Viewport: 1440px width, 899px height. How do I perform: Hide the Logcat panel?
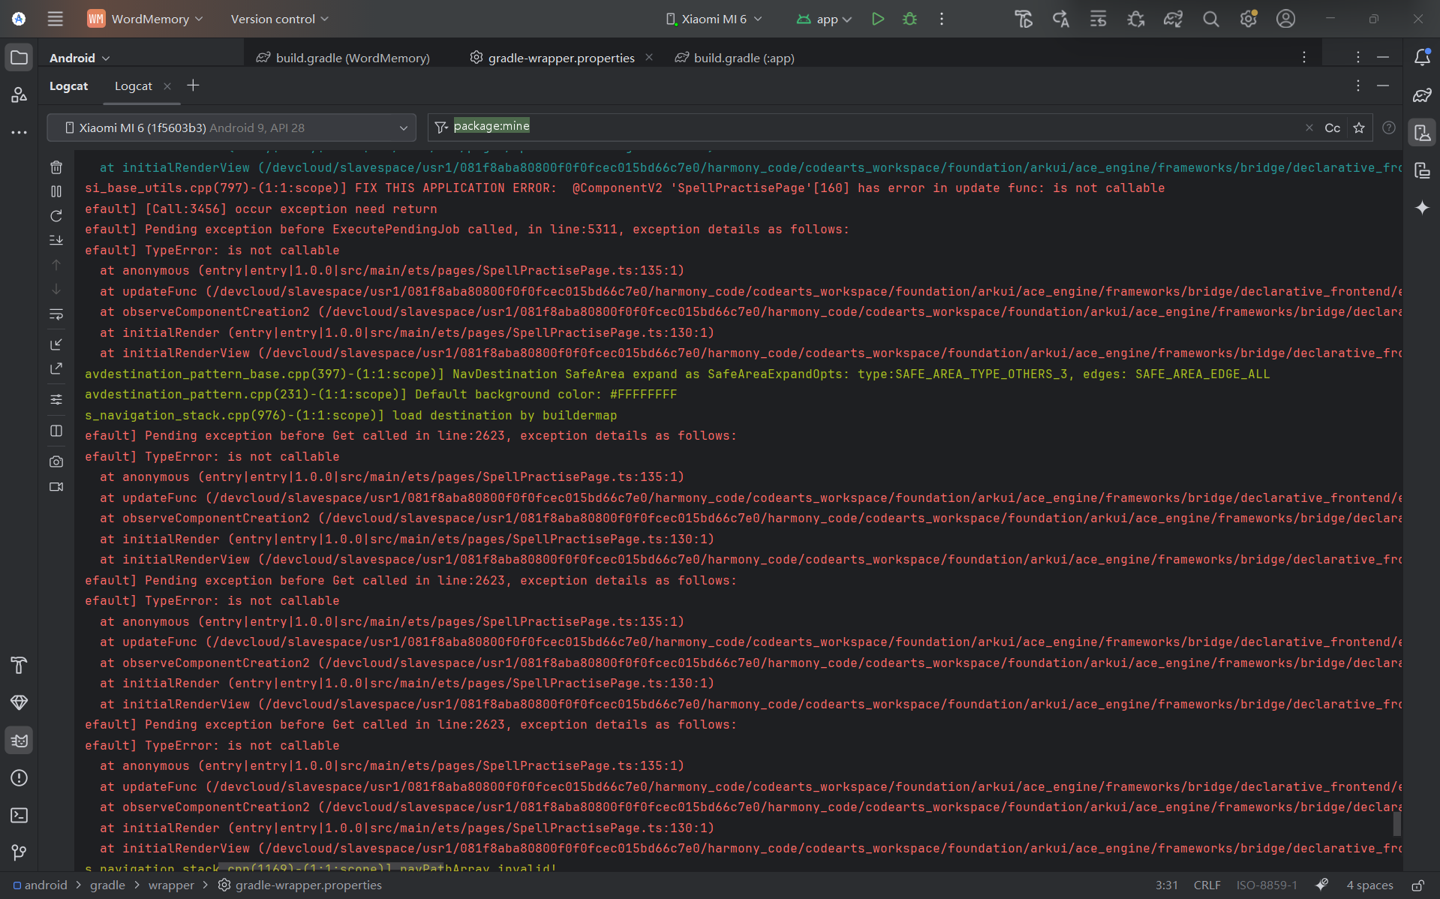[x=1383, y=86]
